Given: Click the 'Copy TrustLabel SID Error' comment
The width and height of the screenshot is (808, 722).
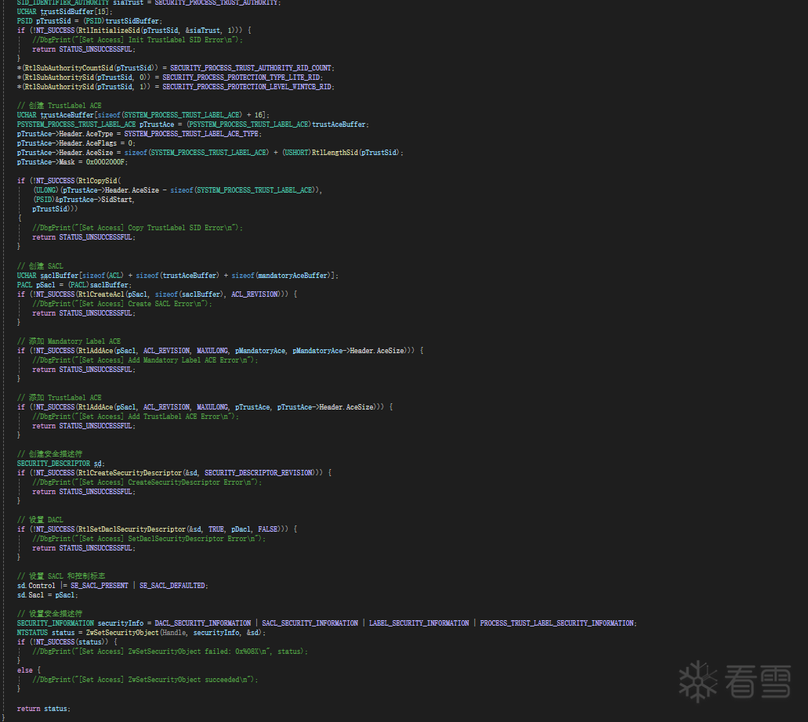Looking at the screenshot, I should tap(138, 228).
